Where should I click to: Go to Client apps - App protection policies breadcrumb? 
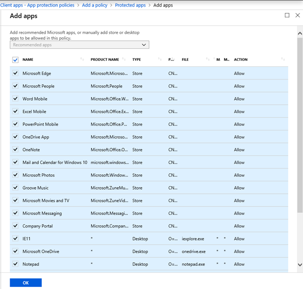[37, 5]
